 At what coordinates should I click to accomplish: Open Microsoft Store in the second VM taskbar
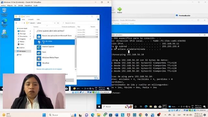[x=155, y=107]
